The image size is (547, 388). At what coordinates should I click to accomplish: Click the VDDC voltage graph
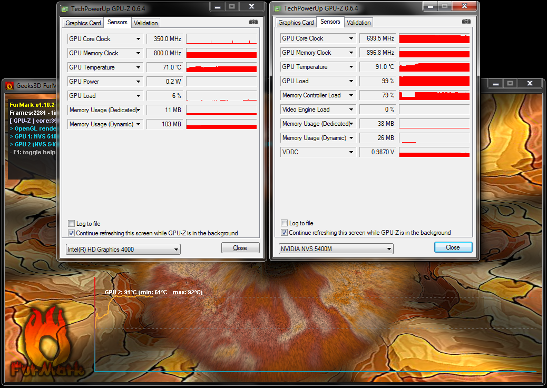coord(434,152)
